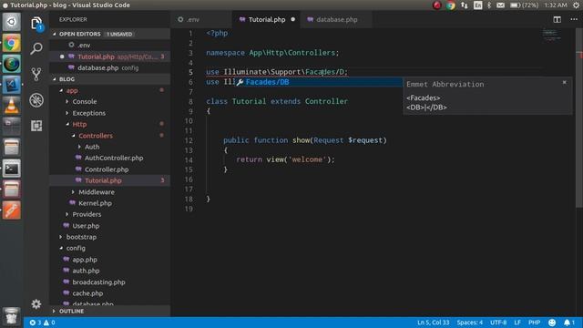The image size is (583, 328).
Task: Open the network indicator in the top panel
Action: pyautogui.click(x=465, y=5)
